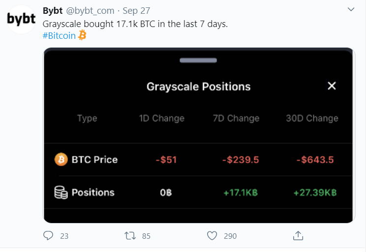
Task: Click the reply speech bubble icon
Action: 48,236
